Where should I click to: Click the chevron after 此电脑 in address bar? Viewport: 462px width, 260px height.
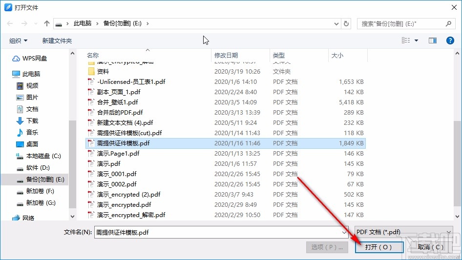(x=97, y=23)
